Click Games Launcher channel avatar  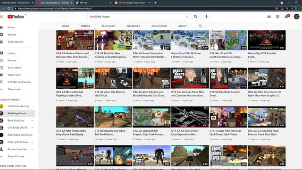coord(1,149)
